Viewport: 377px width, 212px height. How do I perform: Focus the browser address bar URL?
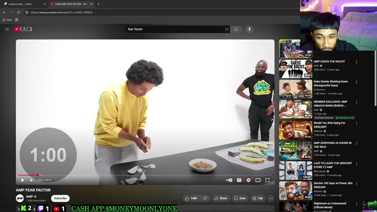62,12
